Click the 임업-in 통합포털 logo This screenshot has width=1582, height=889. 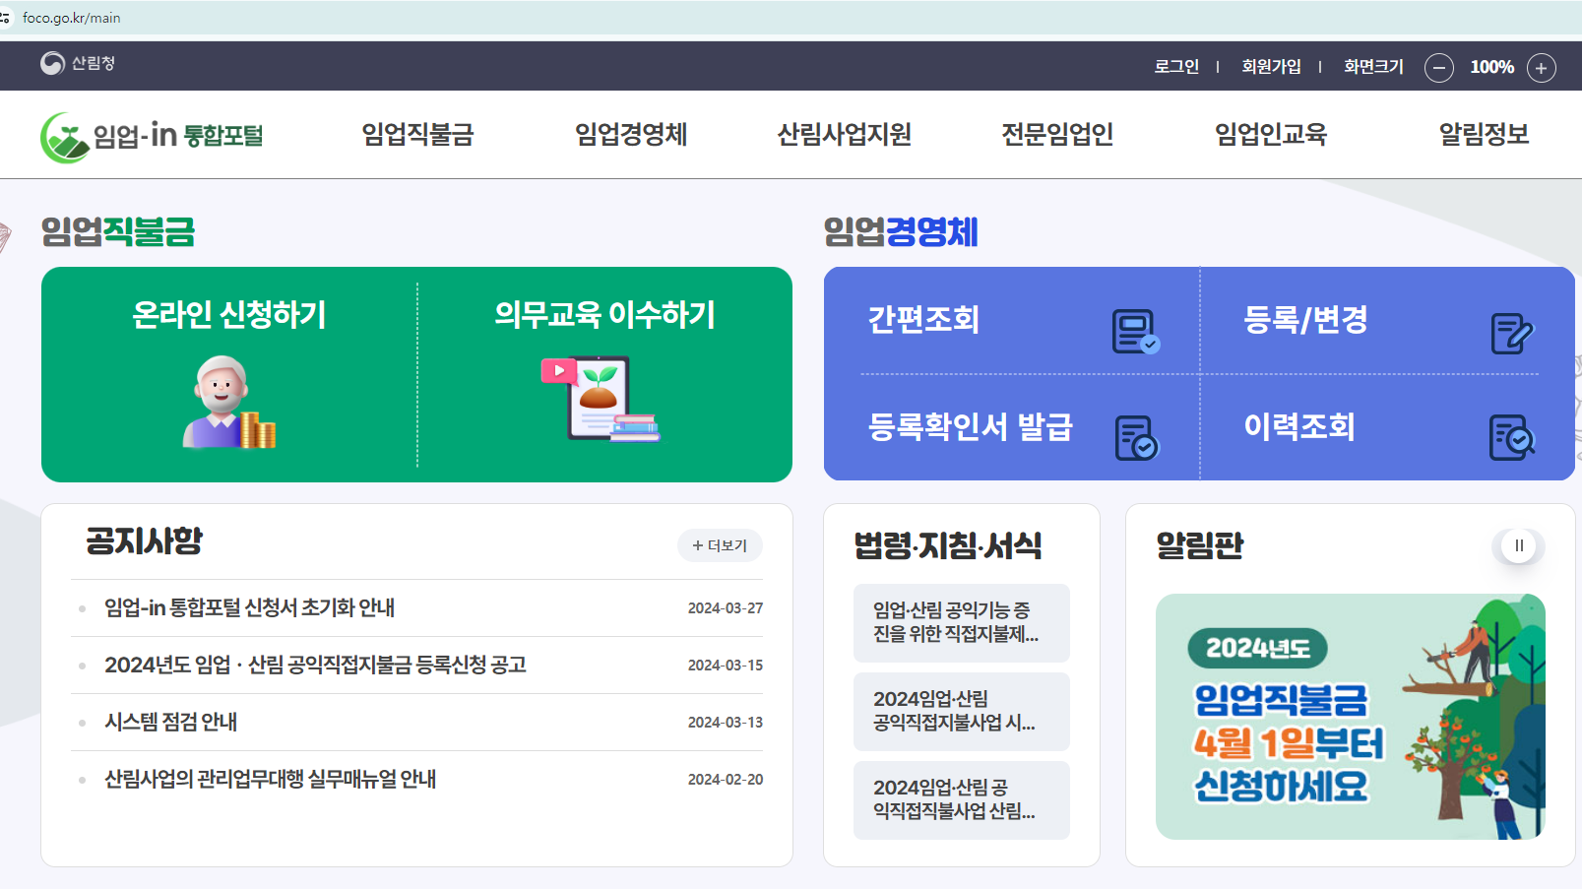(153, 135)
